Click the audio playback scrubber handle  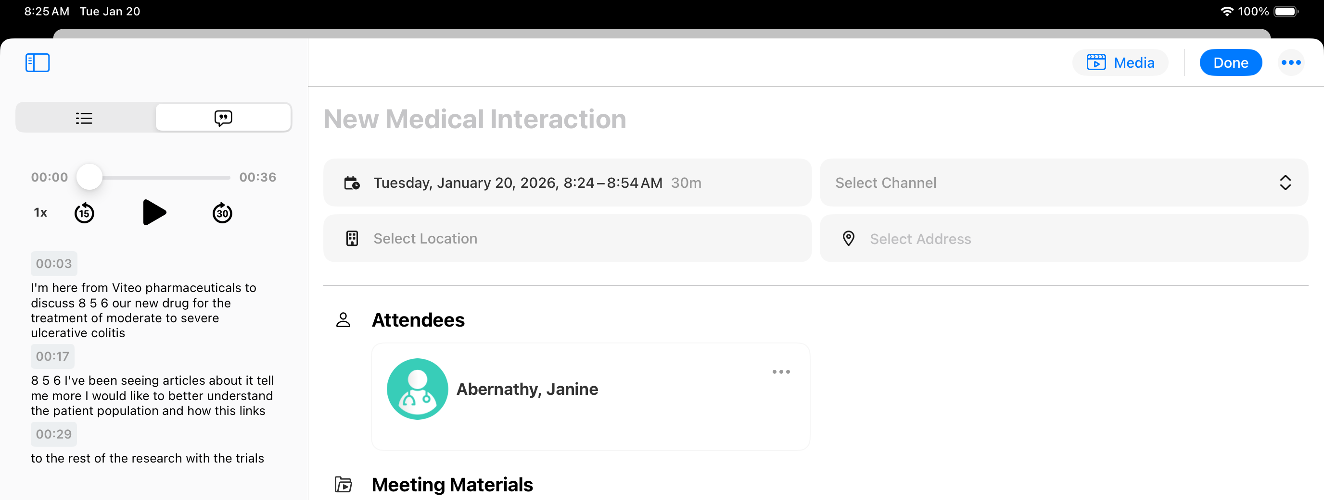tap(89, 177)
